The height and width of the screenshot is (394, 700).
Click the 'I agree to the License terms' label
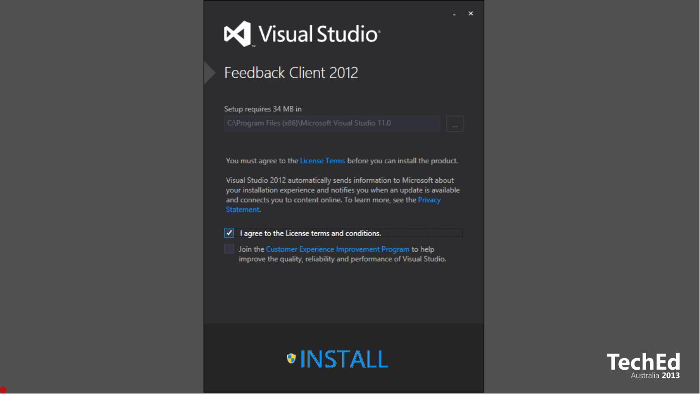point(310,233)
